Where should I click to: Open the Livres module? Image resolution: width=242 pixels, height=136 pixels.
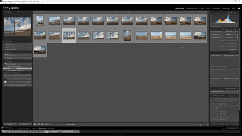tap(208, 8)
